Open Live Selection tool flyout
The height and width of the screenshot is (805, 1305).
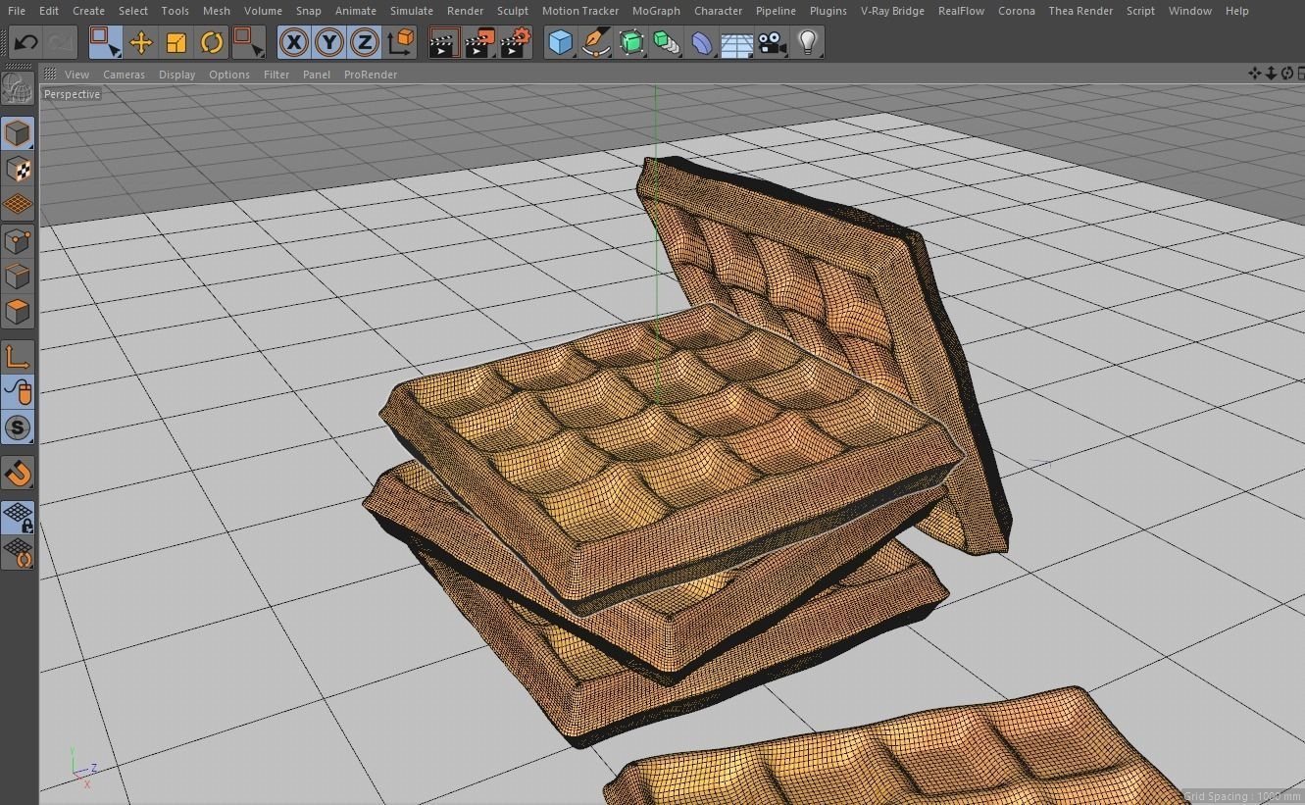click(105, 42)
